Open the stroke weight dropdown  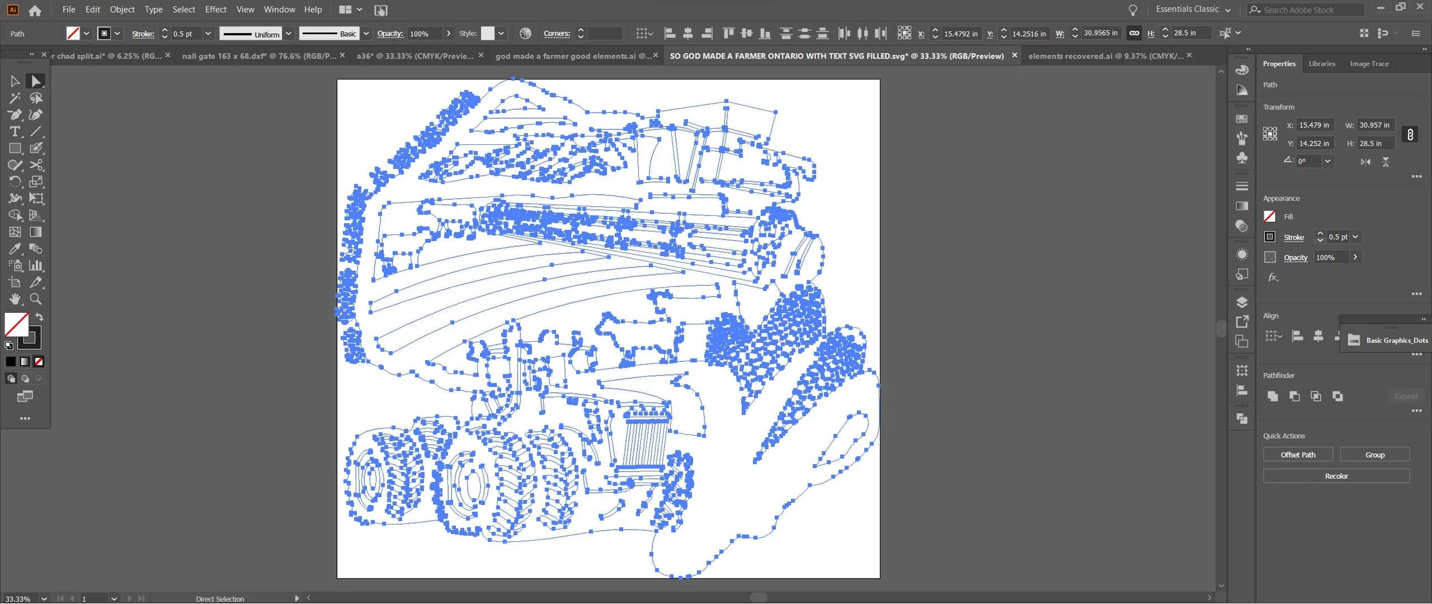[208, 34]
